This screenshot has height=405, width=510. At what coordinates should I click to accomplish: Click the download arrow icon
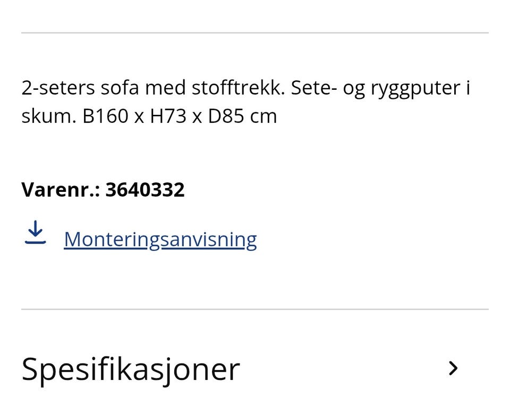(x=36, y=232)
